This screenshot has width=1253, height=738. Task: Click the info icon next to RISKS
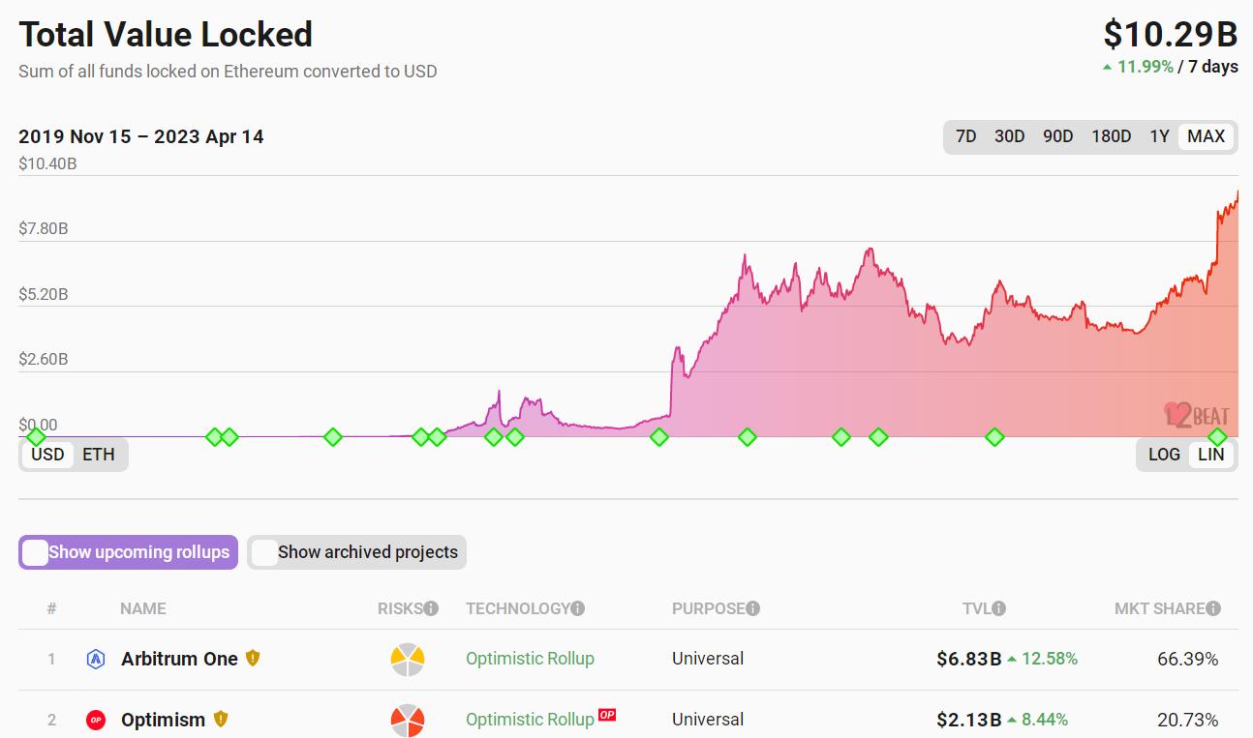(431, 608)
